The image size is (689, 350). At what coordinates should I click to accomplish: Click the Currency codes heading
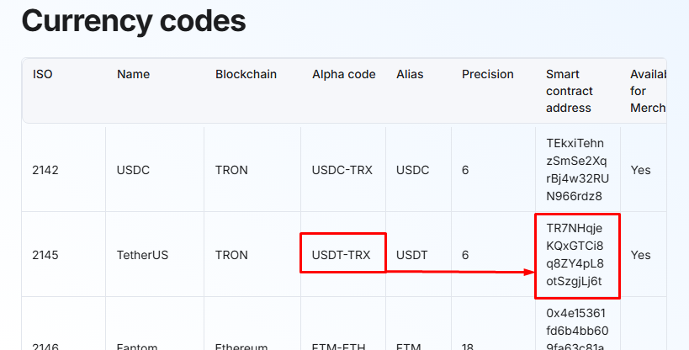(x=134, y=20)
